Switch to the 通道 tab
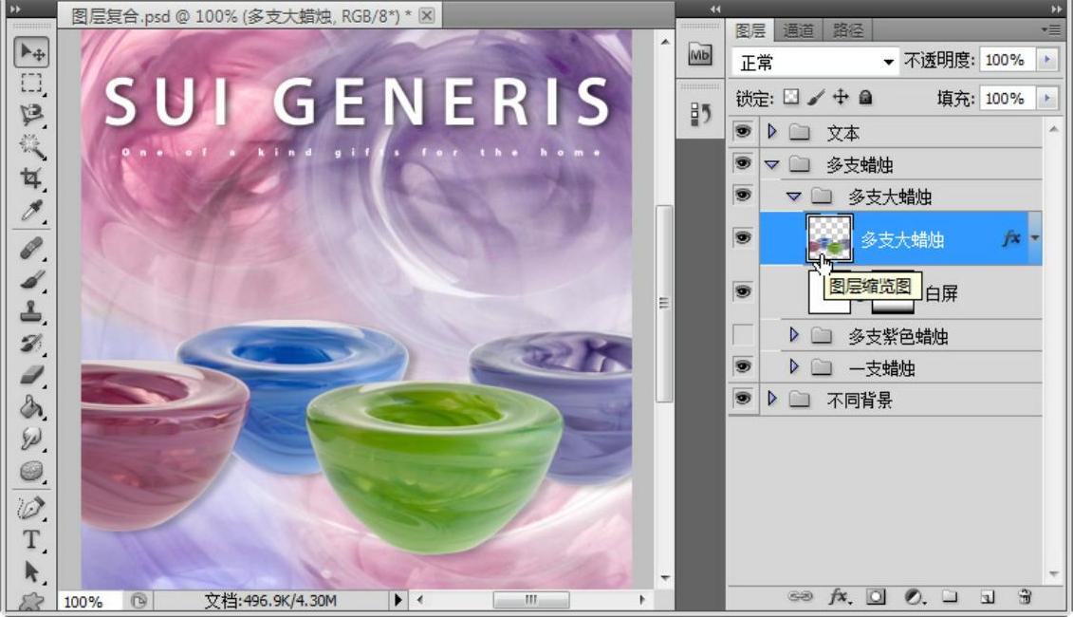Image resolution: width=1073 pixels, height=617 pixels. point(798,30)
